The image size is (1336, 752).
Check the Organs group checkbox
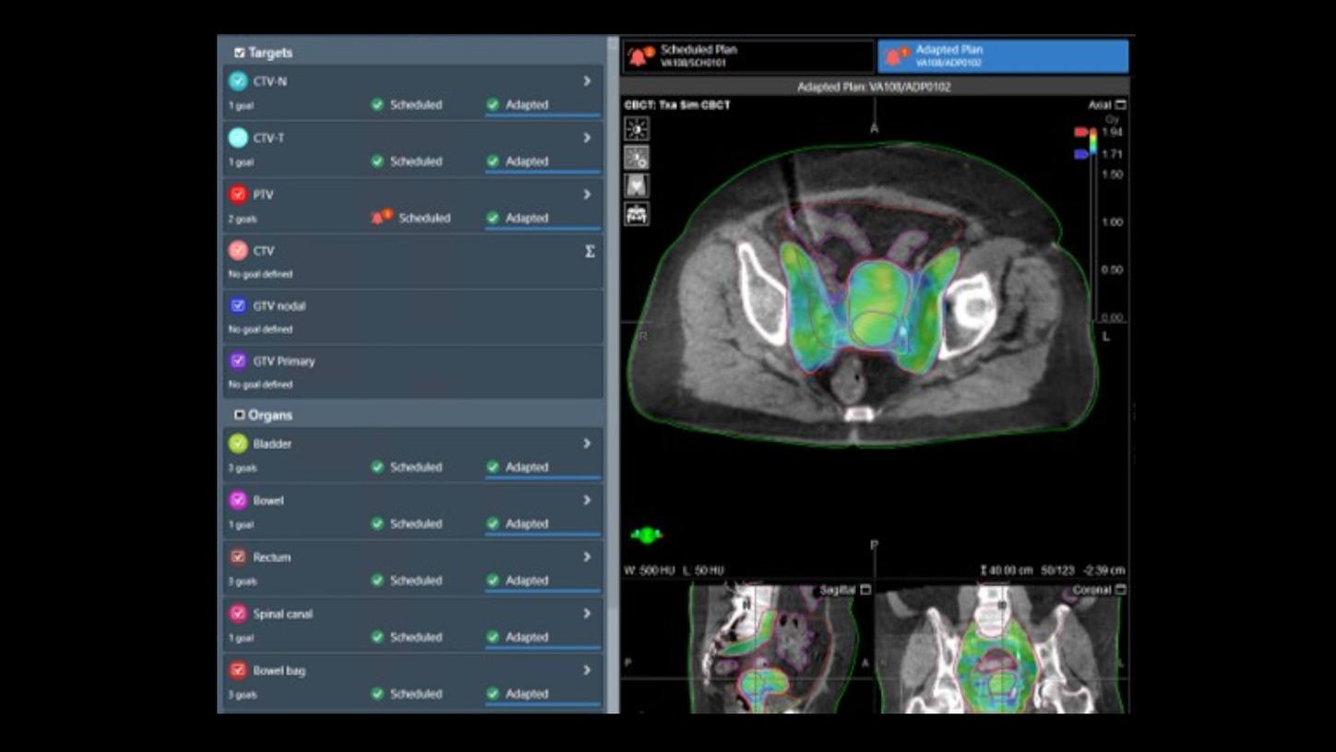point(240,415)
